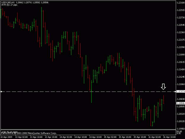The width and height of the screenshot is (185, 139).
Task: Click the '13 Apr 18:00' time label
Action: point(51,137)
